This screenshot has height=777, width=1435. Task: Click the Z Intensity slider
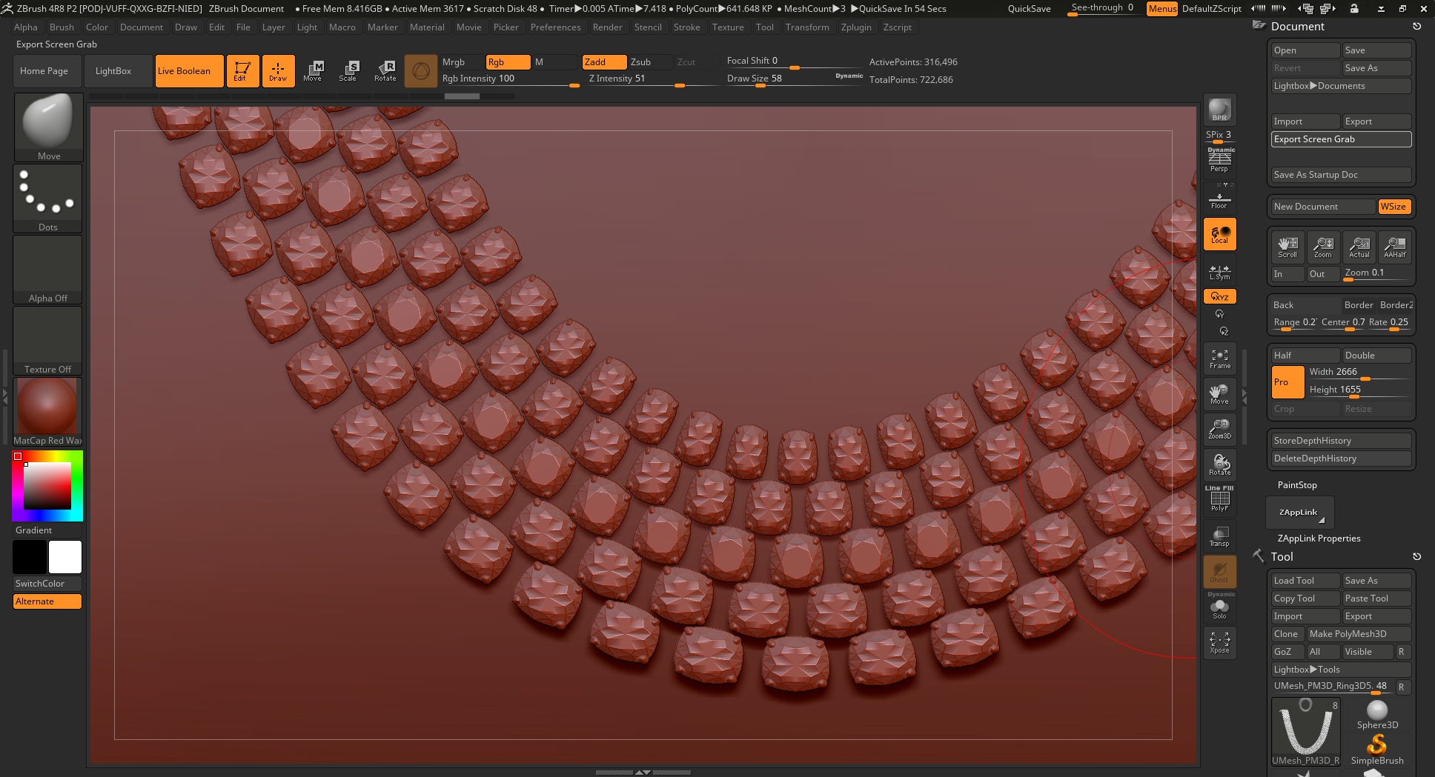tap(652, 79)
